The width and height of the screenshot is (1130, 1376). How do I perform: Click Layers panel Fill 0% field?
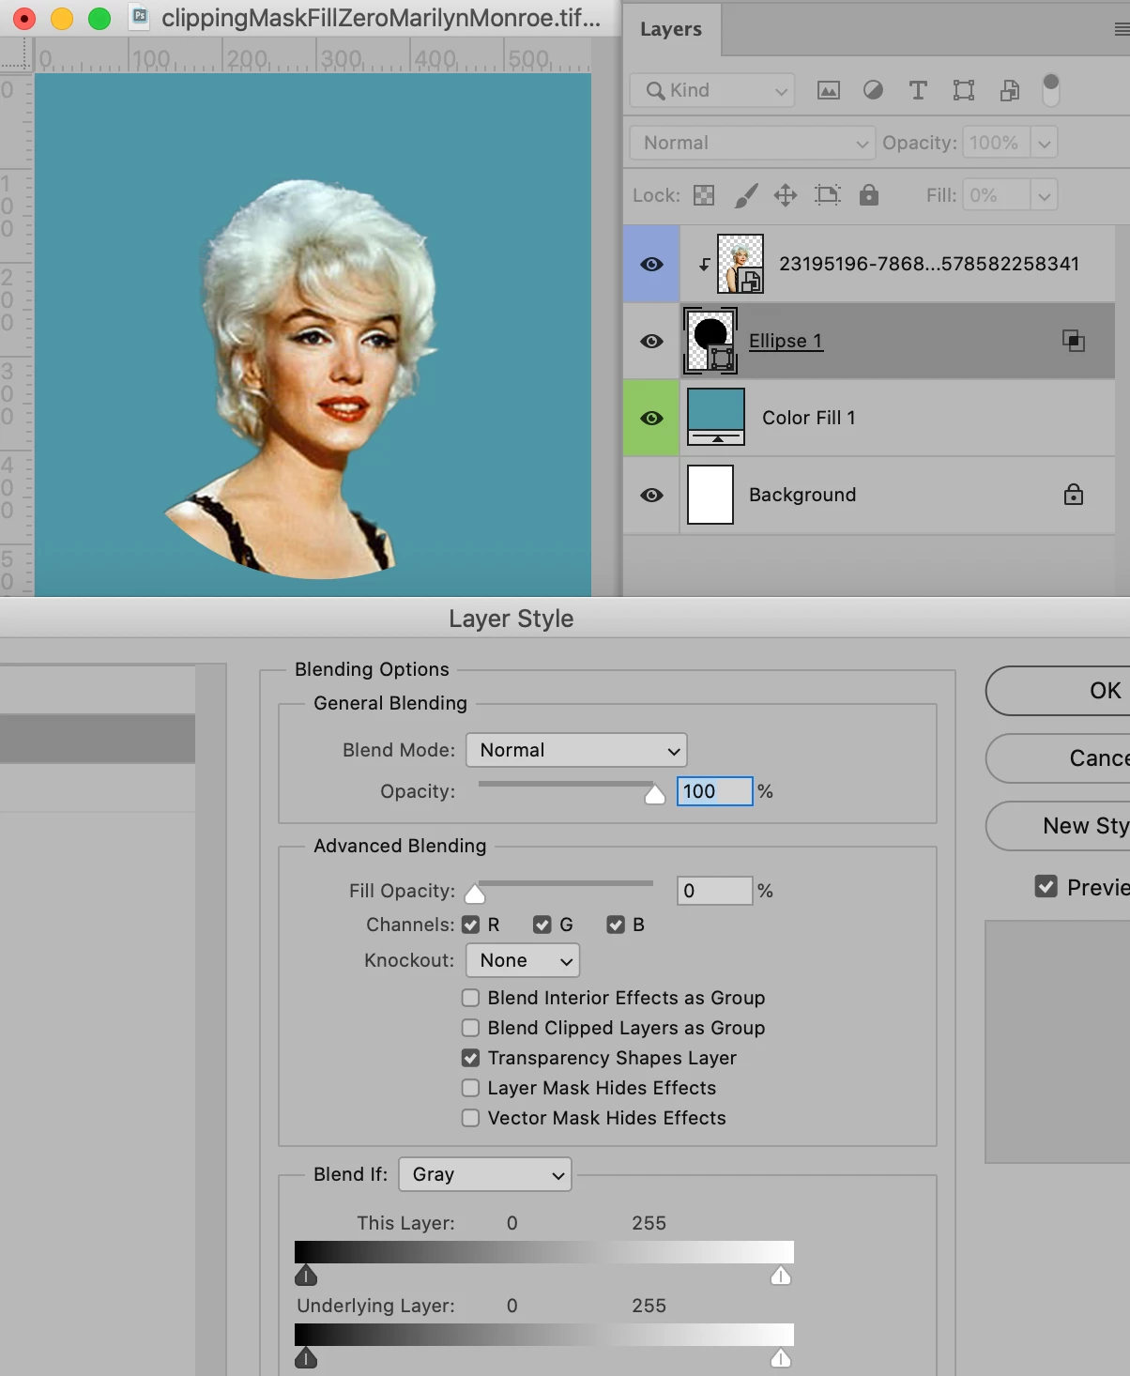coord(996,195)
